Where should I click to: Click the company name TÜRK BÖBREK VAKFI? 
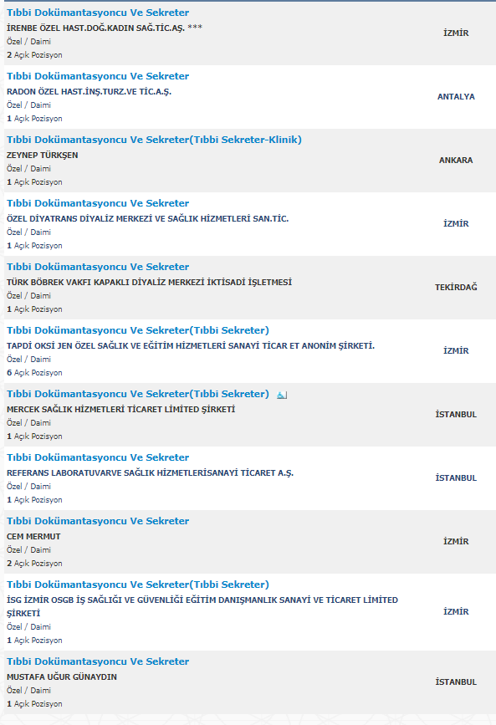(149, 282)
